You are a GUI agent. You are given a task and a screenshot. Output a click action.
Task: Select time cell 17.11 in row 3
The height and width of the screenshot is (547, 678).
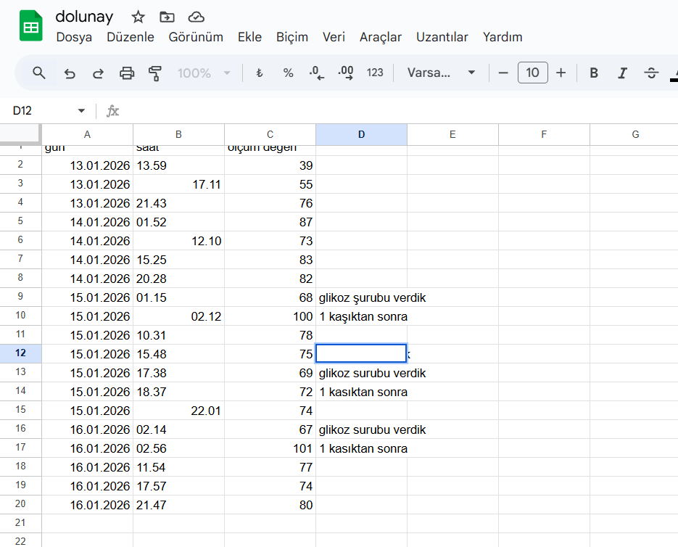(x=178, y=184)
